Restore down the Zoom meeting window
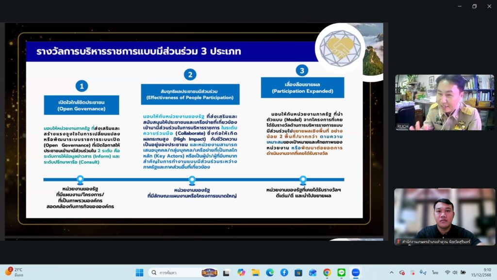 tap(474, 6)
